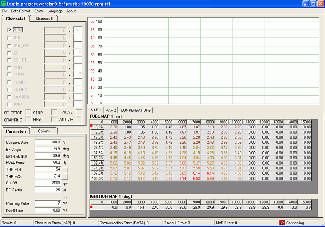Switch to the MAP 2 tab
Image resolution: width=325 pixels, height=227 pixels.
click(111, 110)
